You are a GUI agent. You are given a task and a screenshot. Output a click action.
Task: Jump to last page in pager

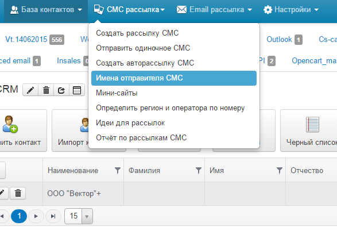(x=53, y=216)
